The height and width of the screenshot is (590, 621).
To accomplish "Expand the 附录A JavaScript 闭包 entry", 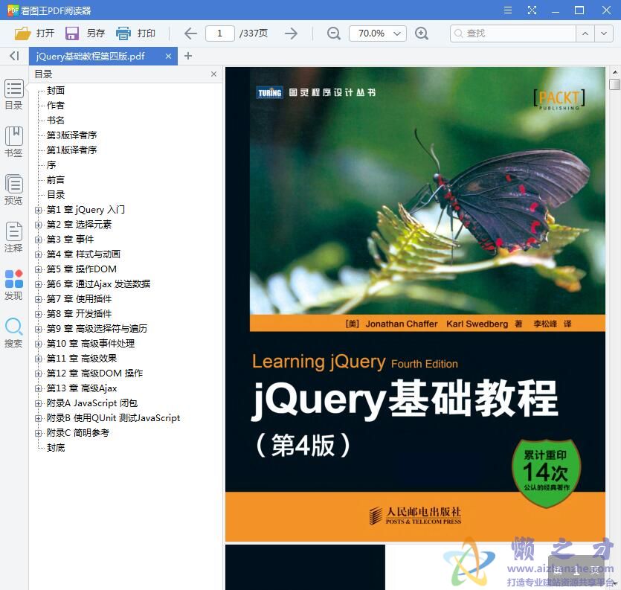I will (x=38, y=403).
